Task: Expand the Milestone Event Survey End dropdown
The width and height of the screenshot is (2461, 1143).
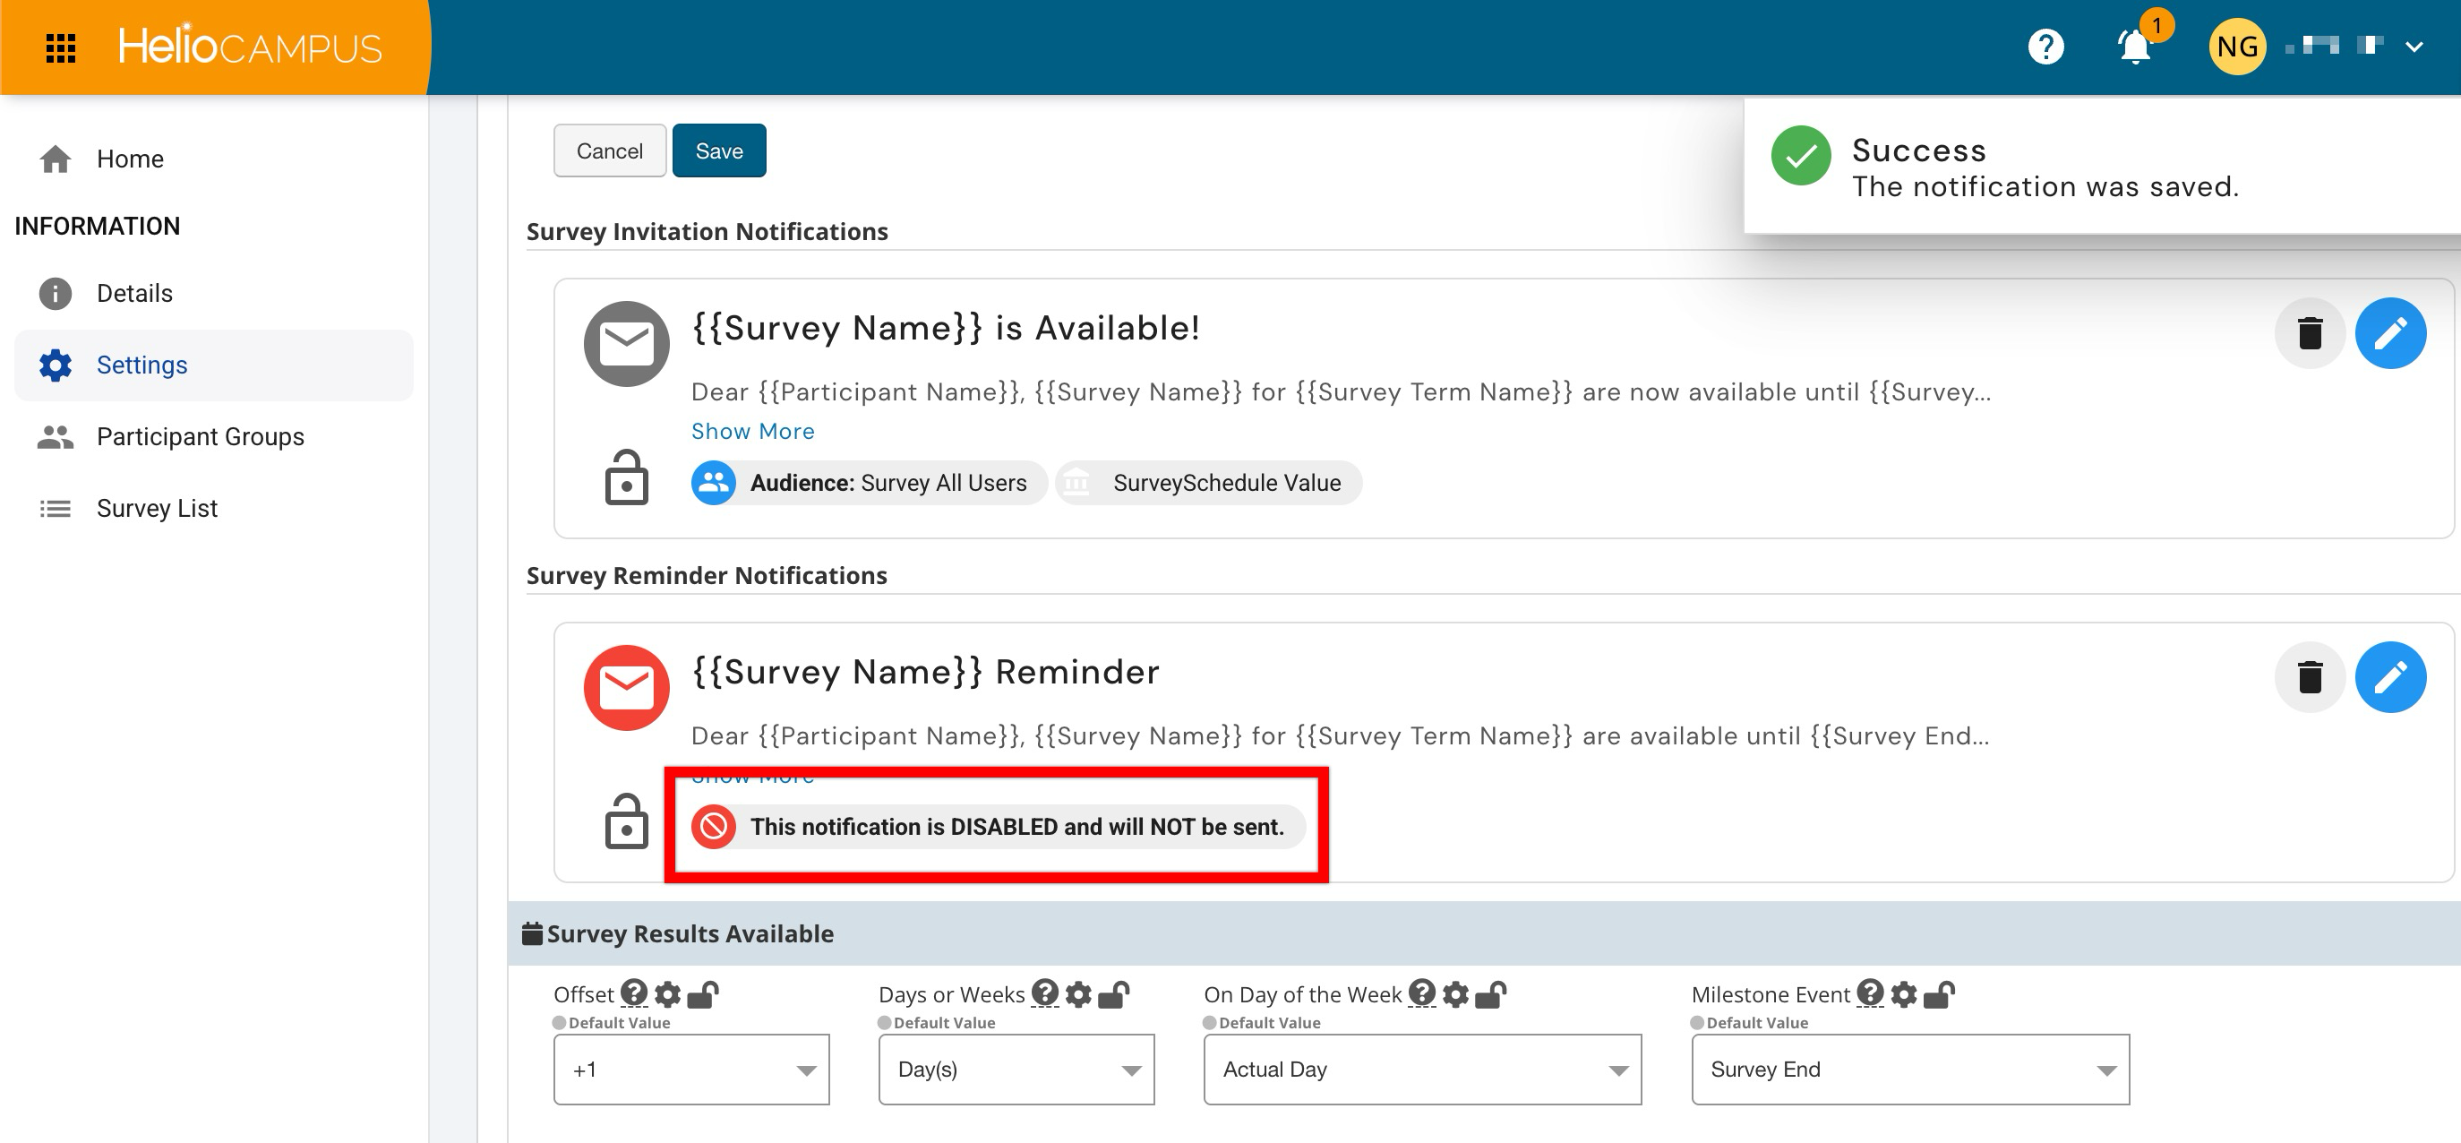Action: 1909,1070
